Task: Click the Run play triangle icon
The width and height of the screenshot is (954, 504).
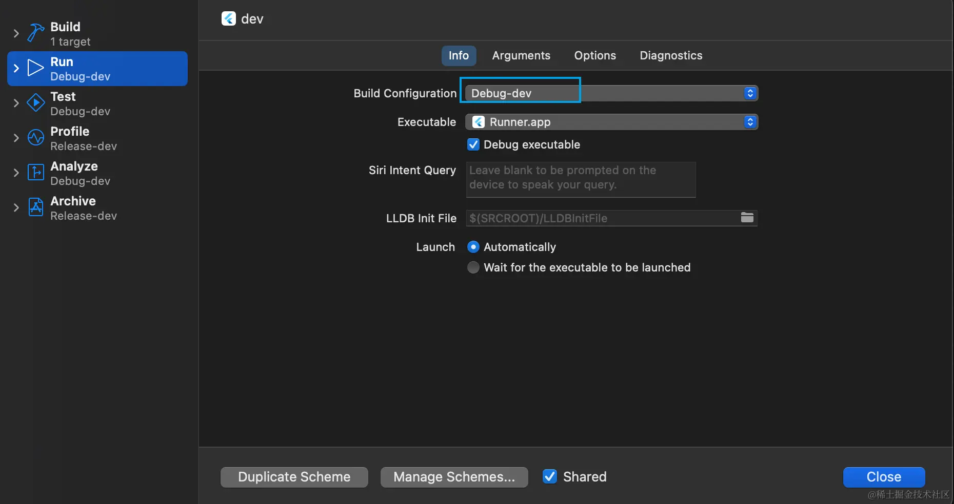Action: 35,68
